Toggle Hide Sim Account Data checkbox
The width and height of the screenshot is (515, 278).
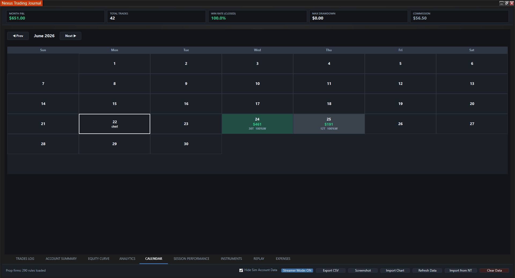tap(241, 270)
